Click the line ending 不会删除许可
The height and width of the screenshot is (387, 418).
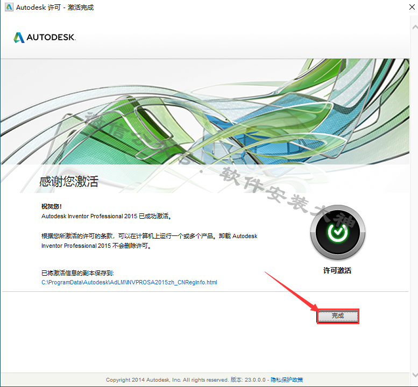[x=96, y=246]
